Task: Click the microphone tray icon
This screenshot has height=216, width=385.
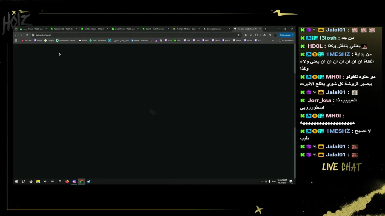Action: click(x=269, y=181)
